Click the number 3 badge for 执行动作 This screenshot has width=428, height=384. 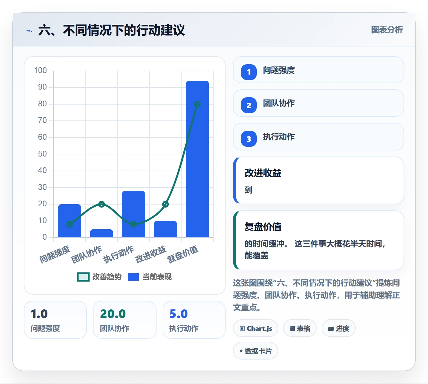tap(249, 139)
